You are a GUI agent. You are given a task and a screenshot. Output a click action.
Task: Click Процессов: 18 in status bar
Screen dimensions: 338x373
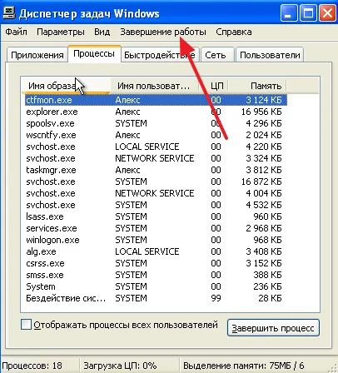32,366
